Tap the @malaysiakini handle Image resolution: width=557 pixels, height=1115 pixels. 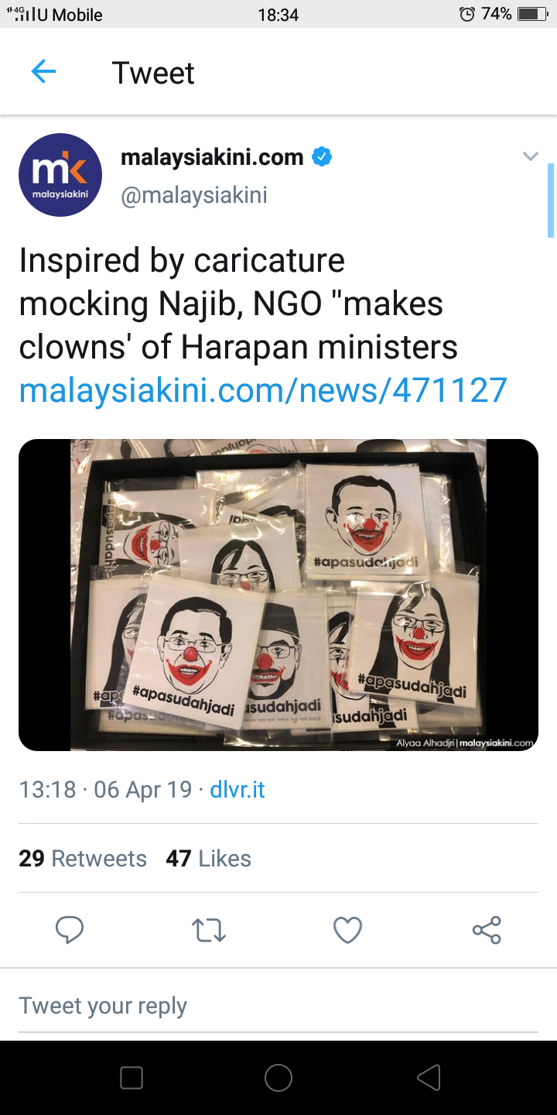194,195
